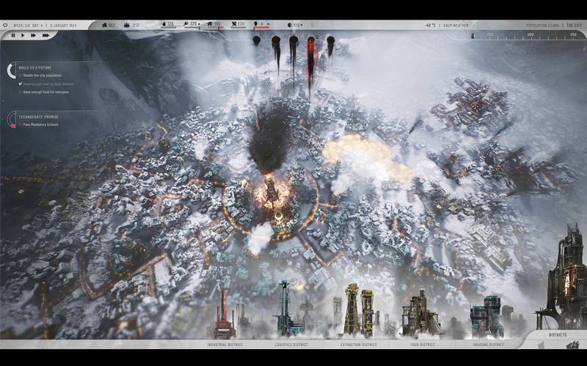Viewport: 587px width, 366px height.
Task: Click the workforce resource icon showing 1231
Action: 127,25
